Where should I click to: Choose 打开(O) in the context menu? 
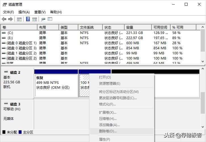tap(122, 77)
